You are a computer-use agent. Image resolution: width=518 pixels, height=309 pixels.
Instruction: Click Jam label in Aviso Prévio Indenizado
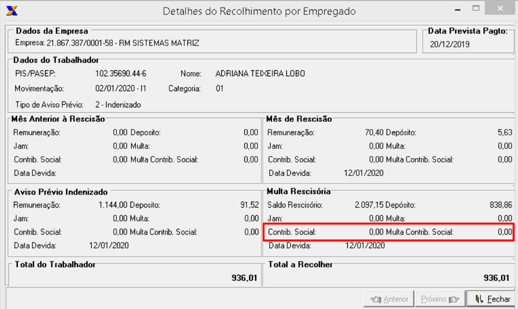21,218
